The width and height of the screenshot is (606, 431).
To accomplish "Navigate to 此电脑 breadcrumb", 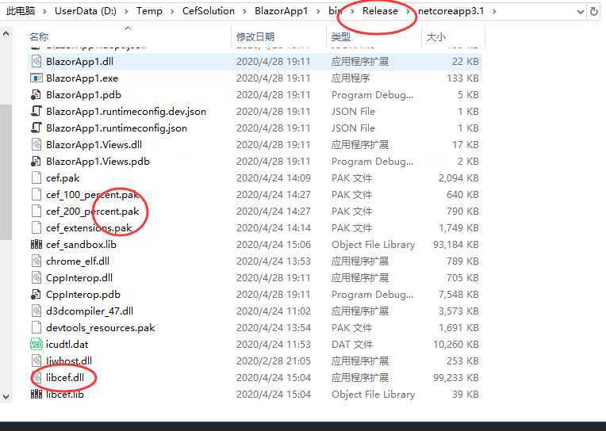I will [21, 11].
